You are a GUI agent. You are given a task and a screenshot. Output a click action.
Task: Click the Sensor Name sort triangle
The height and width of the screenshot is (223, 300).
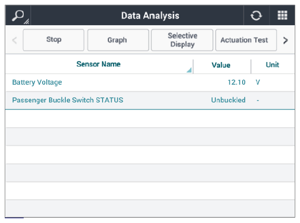pyautogui.click(x=189, y=70)
